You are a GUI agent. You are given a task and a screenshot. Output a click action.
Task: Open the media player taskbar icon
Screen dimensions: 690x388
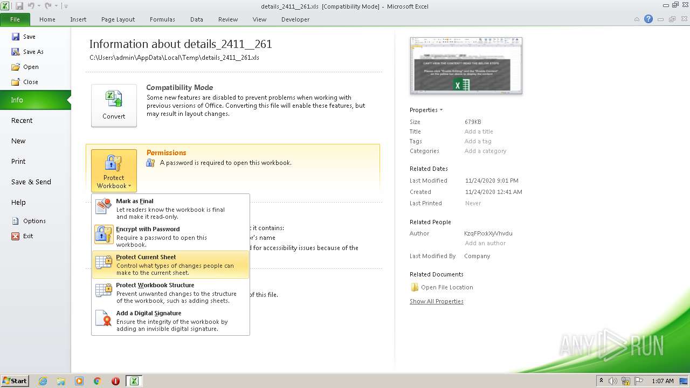pyautogui.click(x=79, y=381)
